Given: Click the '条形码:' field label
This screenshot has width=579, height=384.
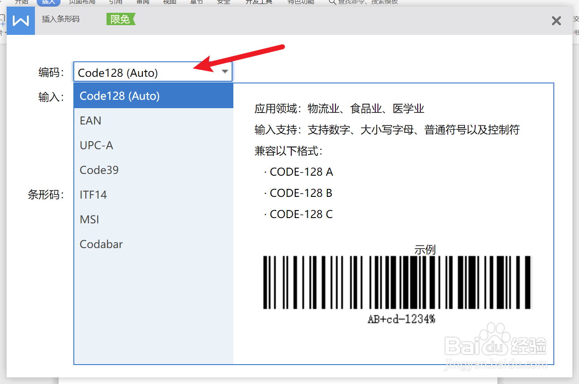Looking at the screenshot, I should [x=46, y=194].
